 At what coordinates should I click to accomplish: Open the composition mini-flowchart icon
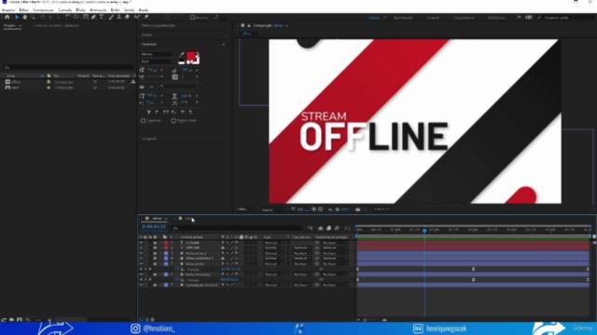coord(311,228)
